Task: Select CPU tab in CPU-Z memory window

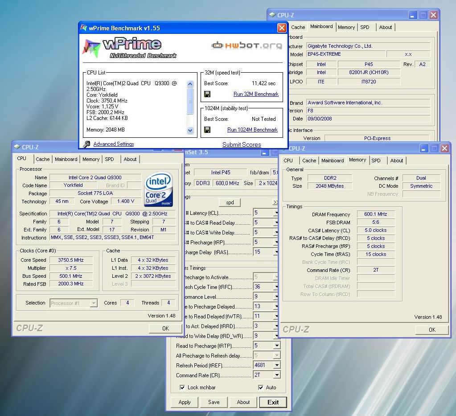Action: coord(288,160)
